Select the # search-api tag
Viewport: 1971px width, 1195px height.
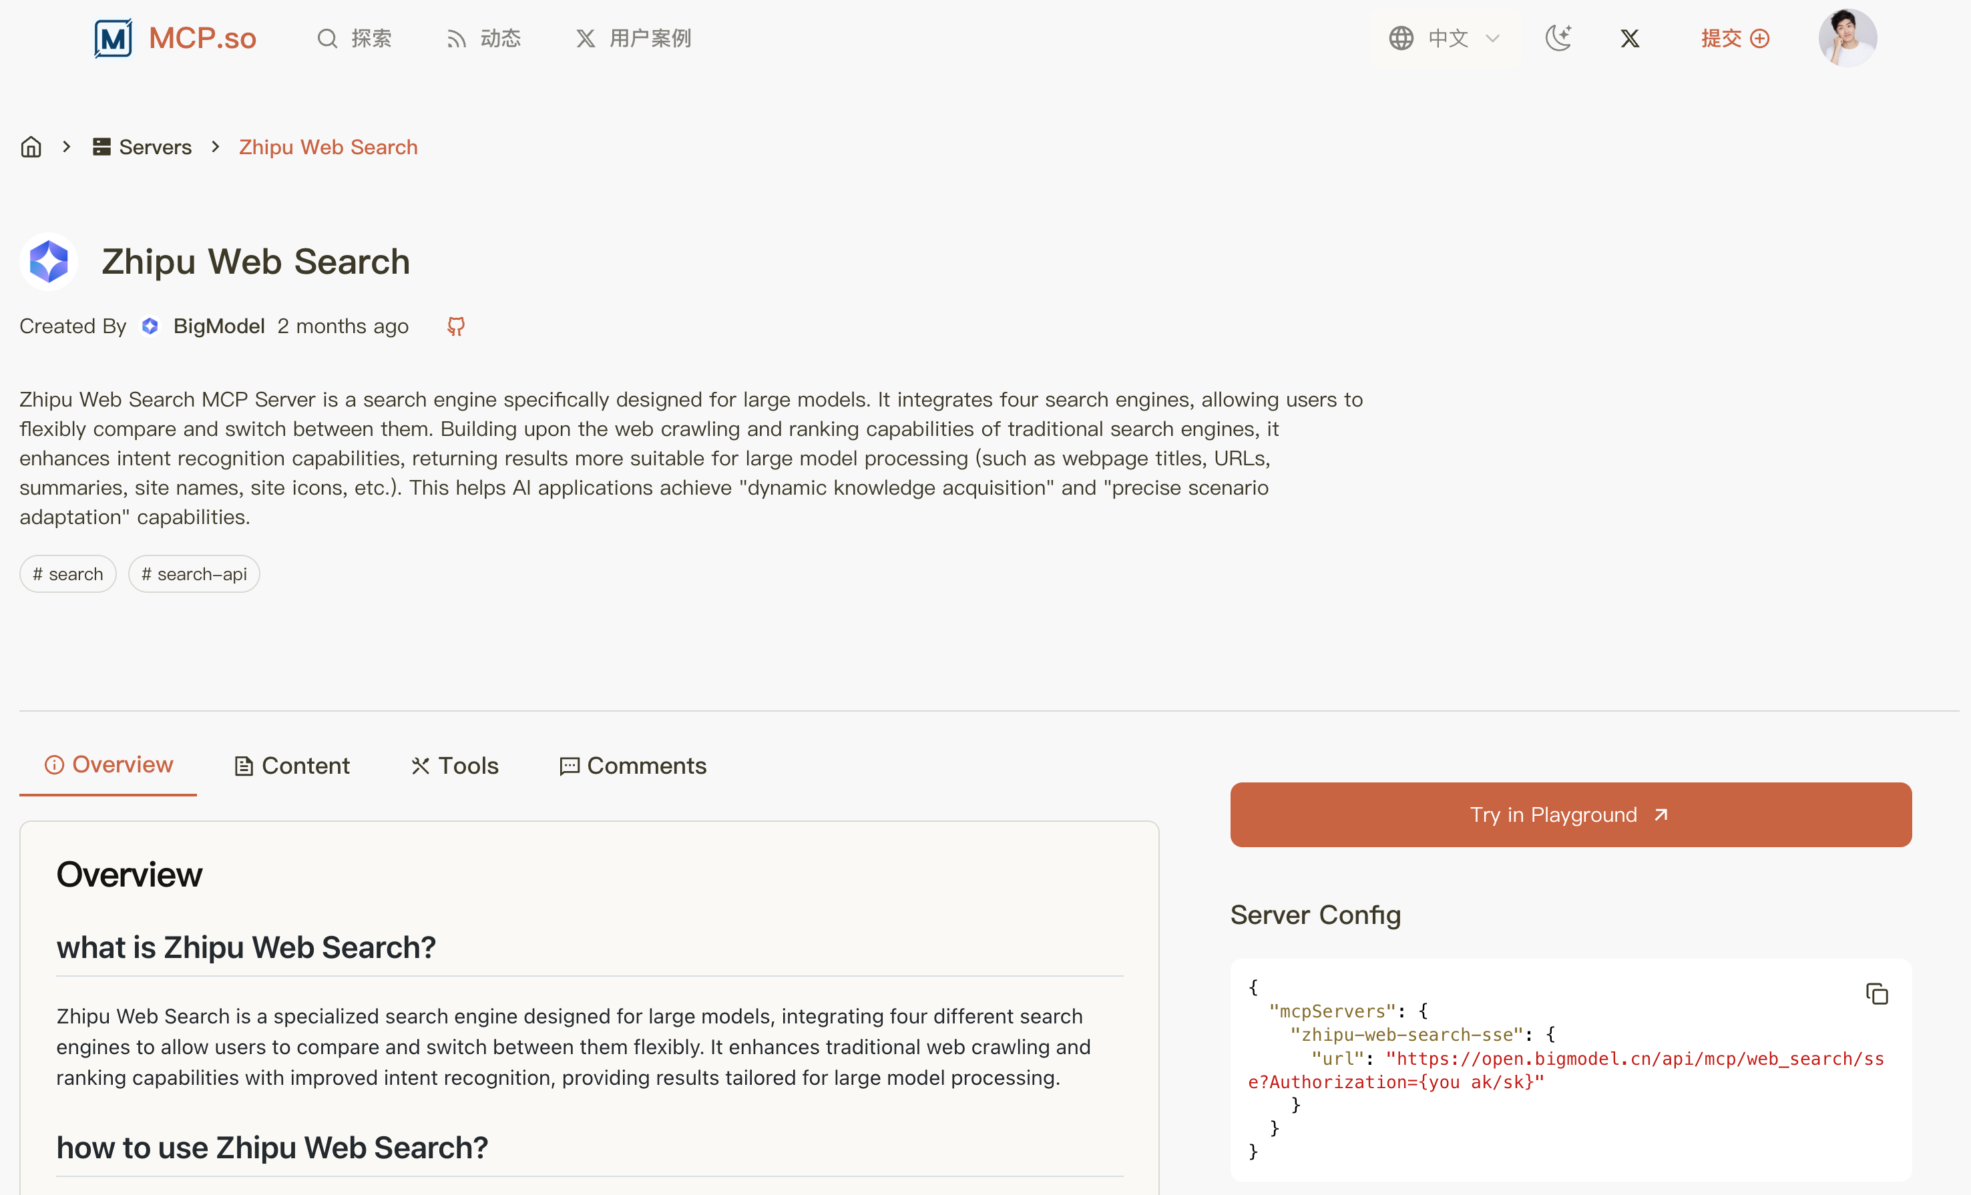click(x=194, y=573)
